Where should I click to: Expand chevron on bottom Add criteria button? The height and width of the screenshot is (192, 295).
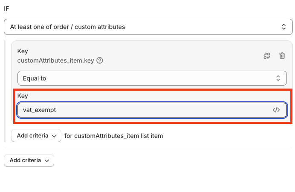click(47, 160)
